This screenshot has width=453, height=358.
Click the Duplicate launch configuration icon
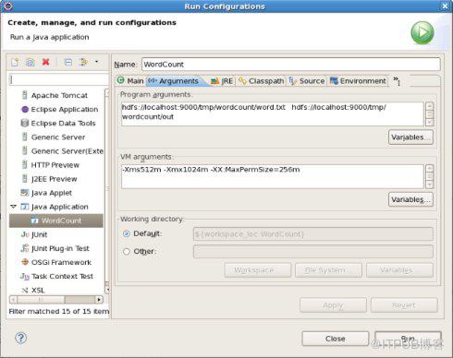[31, 62]
